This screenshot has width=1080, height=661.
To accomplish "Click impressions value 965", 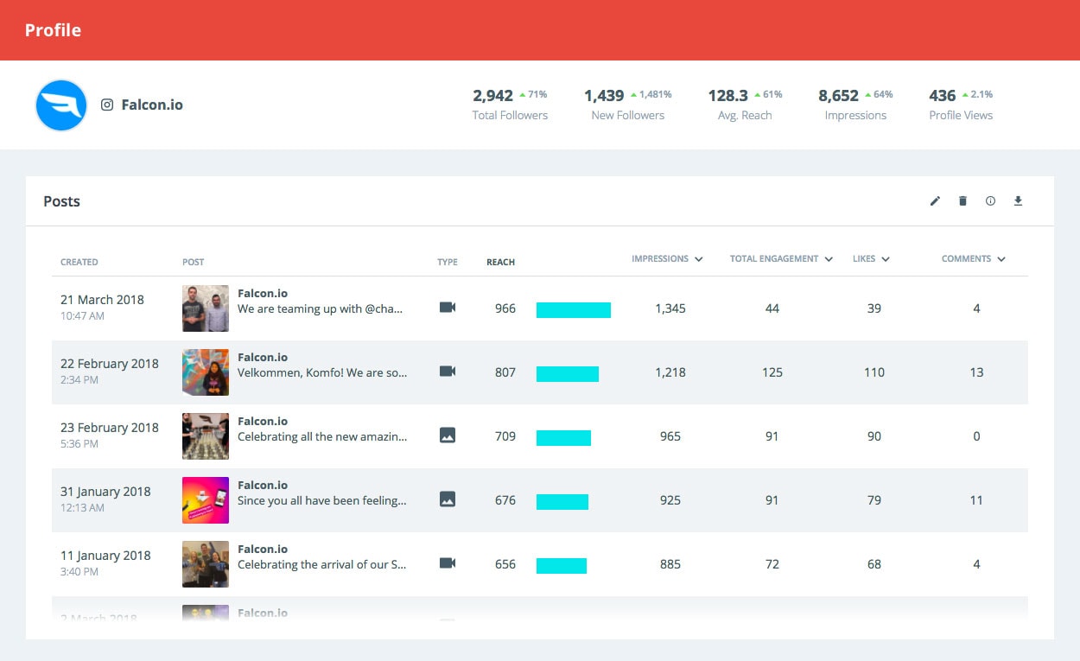I will point(670,436).
